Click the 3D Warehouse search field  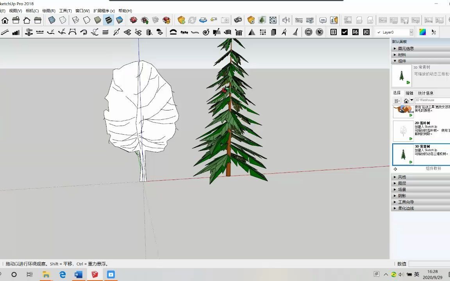[x=432, y=101]
